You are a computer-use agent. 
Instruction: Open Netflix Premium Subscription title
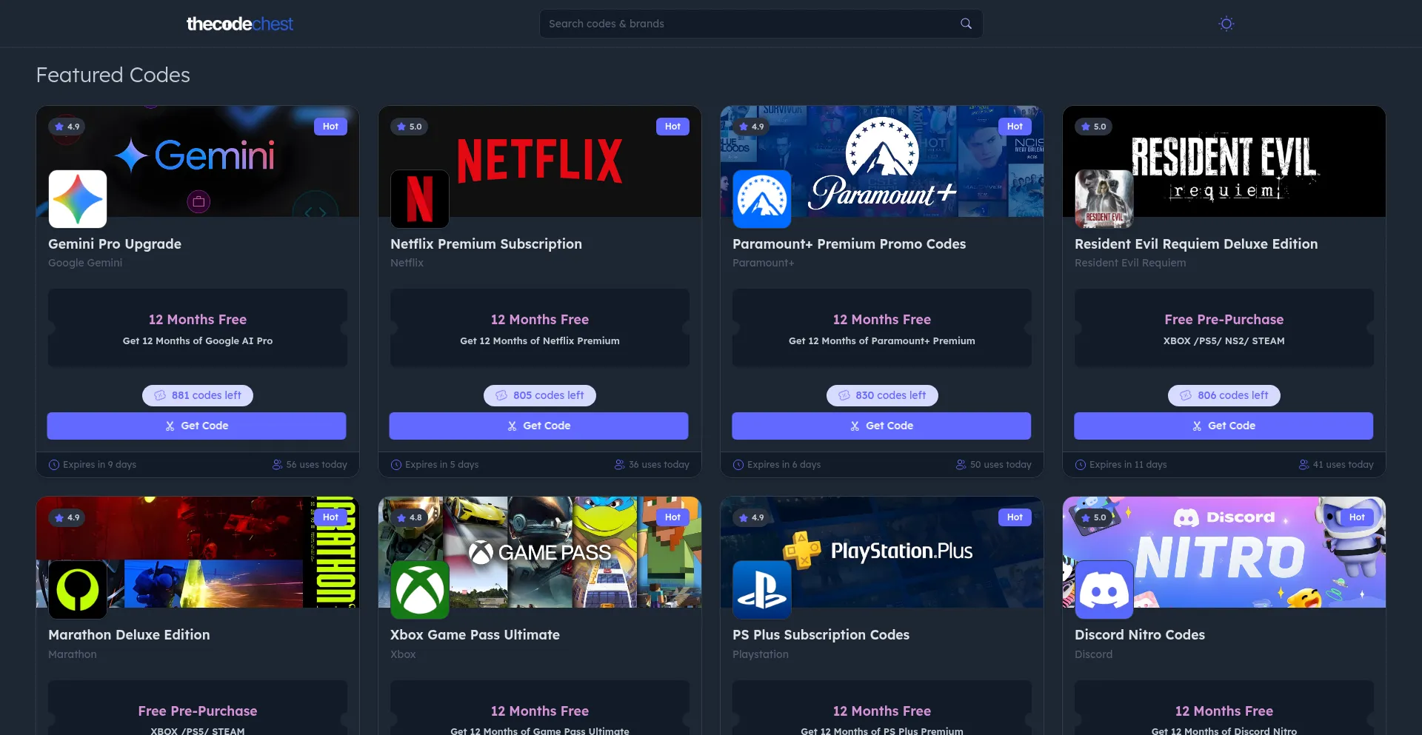pyautogui.click(x=486, y=244)
